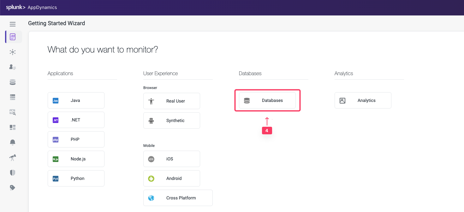Pick Node.js from Applications
Image resolution: width=464 pixels, height=212 pixels.
(x=76, y=159)
